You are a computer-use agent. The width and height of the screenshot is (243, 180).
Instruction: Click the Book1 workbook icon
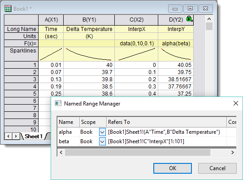pyautogui.click(x=8, y=9)
